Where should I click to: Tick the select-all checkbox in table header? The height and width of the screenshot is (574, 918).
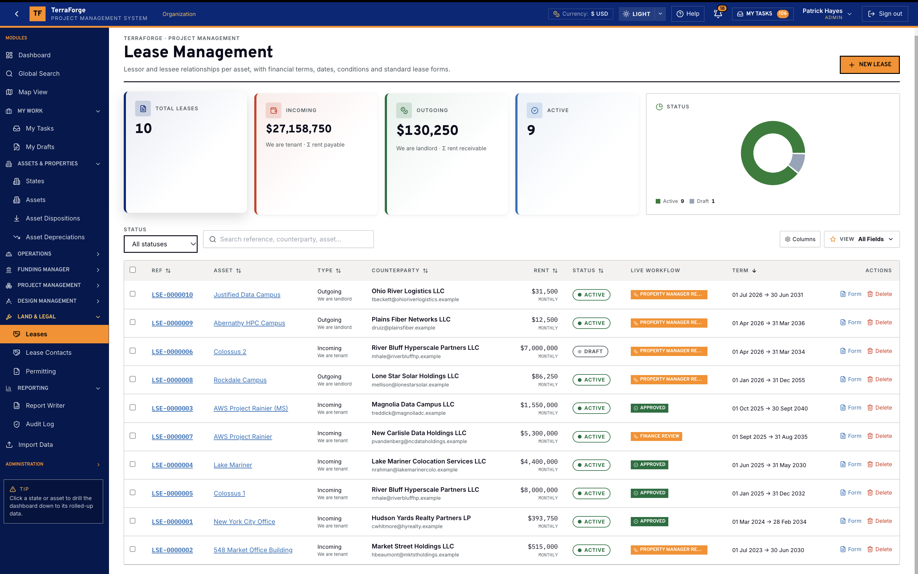(132, 269)
